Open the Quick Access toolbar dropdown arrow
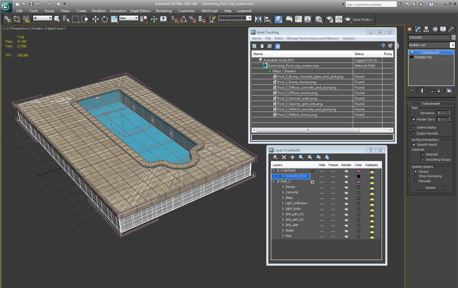 64,4
